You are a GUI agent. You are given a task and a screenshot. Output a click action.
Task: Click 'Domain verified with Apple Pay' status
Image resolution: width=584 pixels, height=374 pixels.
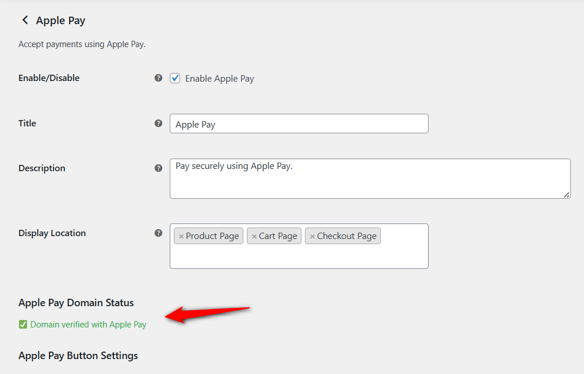(88, 325)
